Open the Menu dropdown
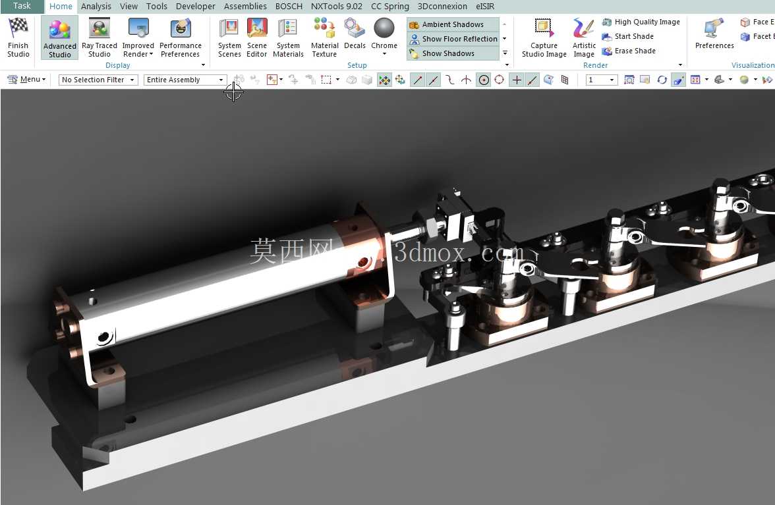This screenshot has height=505, width=775. (x=27, y=80)
